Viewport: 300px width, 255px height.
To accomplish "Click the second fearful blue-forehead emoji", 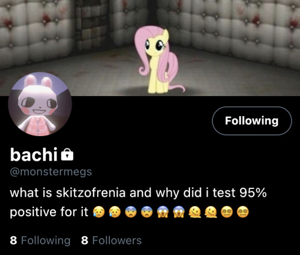I will pyautogui.click(x=147, y=212).
